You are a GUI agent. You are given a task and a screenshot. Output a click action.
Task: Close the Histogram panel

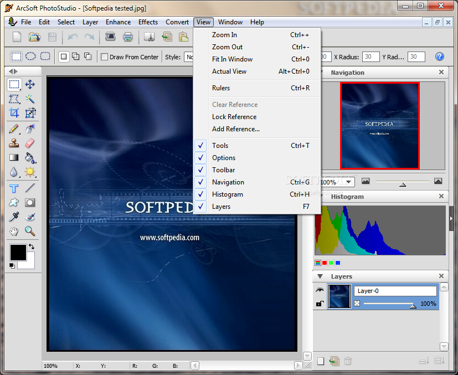441,196
